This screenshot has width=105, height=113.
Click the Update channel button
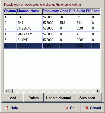pos(58,98)
